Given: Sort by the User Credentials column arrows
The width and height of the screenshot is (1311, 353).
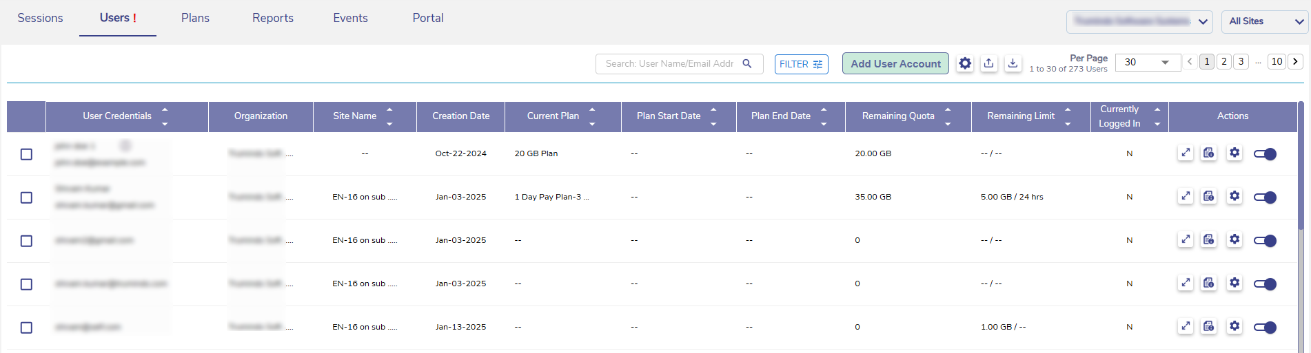Looking at the screenshot, I should coord(165,116).
